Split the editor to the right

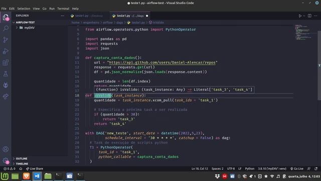click(309, 16)
